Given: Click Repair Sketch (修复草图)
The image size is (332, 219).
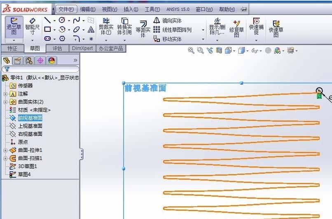Looking at the screenshot, I should [236, 28].
